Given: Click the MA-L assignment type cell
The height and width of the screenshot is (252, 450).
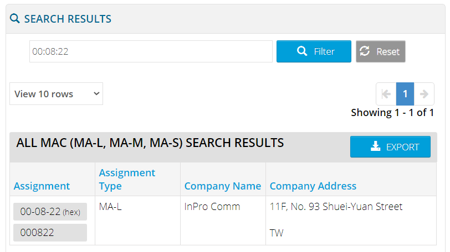Looking at the screenshot, I should (x=110, y=207).
